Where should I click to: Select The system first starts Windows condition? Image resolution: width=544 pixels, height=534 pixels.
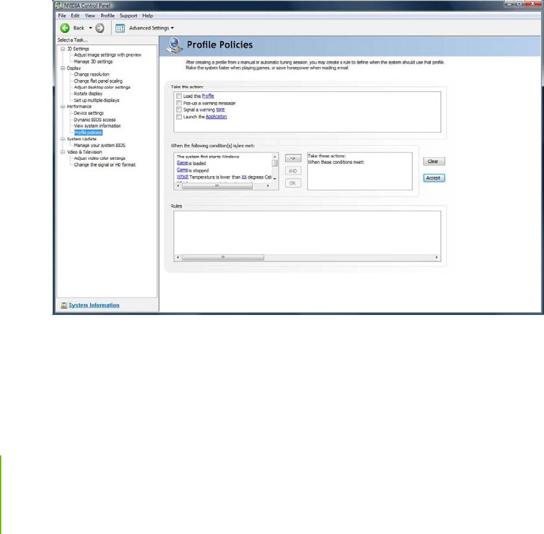click(208, 157)
